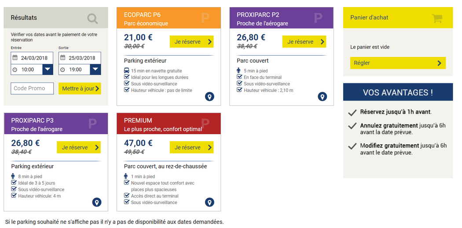Image resolution: width=462 pixels, height=228 pixels.
Task: Click the search magnifier icon in Résultats
Action: [92, 18]
